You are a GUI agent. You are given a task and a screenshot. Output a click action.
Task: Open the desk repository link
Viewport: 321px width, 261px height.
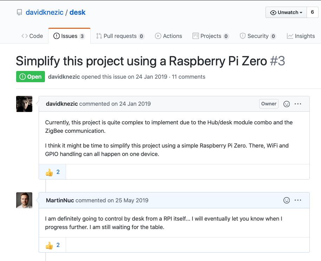tap(77, 12)
